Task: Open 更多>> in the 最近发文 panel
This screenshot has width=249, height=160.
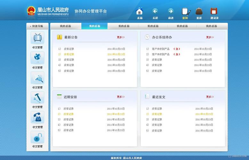Action: point(210,97)
